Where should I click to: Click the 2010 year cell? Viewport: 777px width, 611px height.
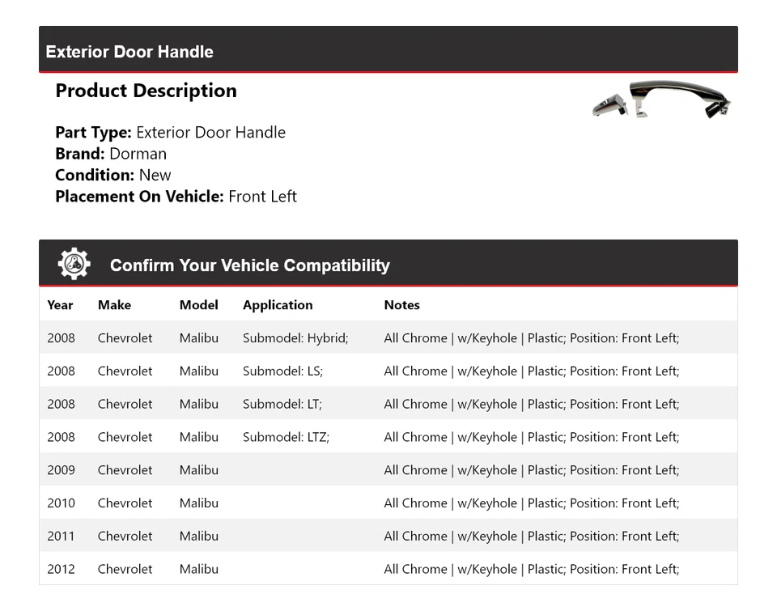tap(61, 503)
